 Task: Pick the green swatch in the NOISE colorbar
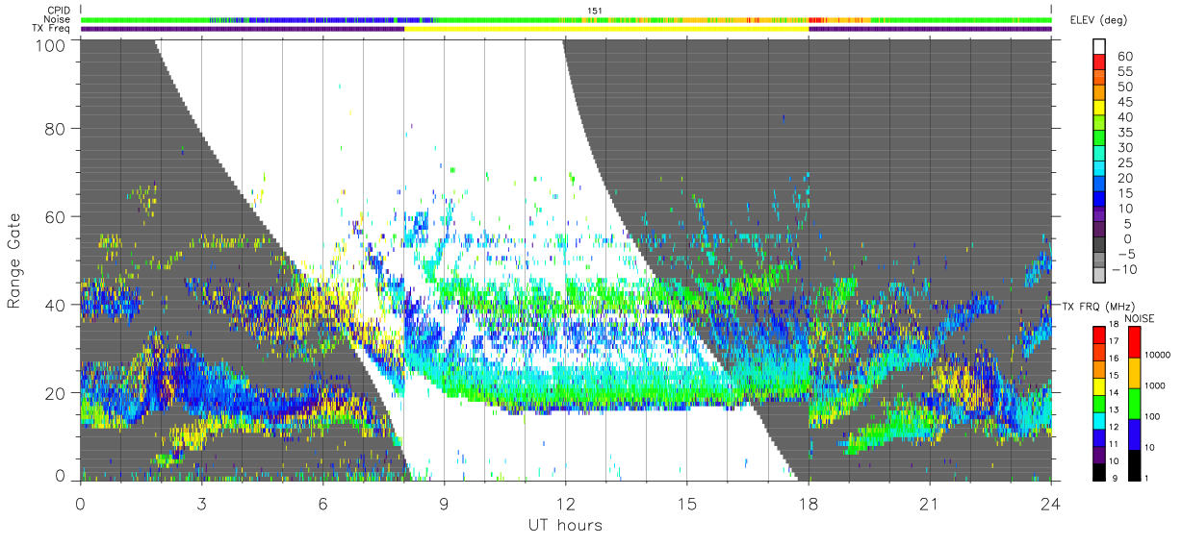(x=1135, y=404)
